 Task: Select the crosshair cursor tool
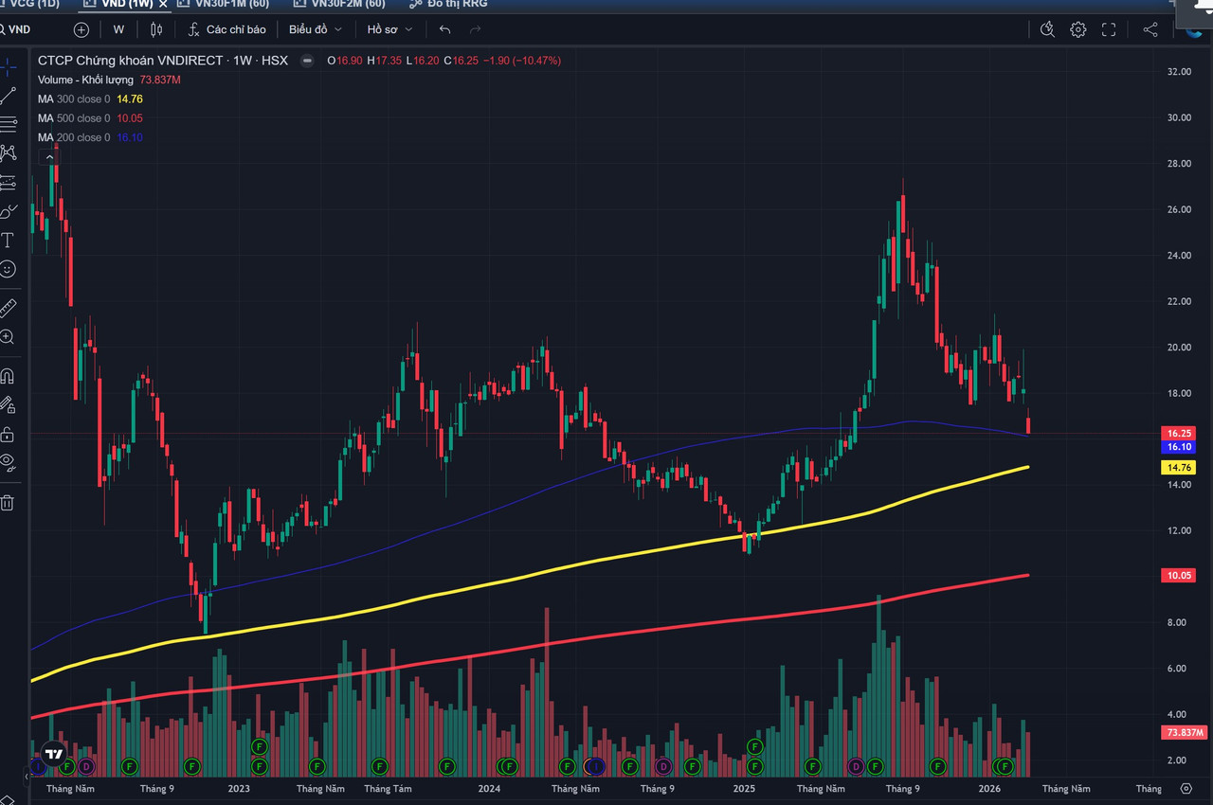pos(8,66)
